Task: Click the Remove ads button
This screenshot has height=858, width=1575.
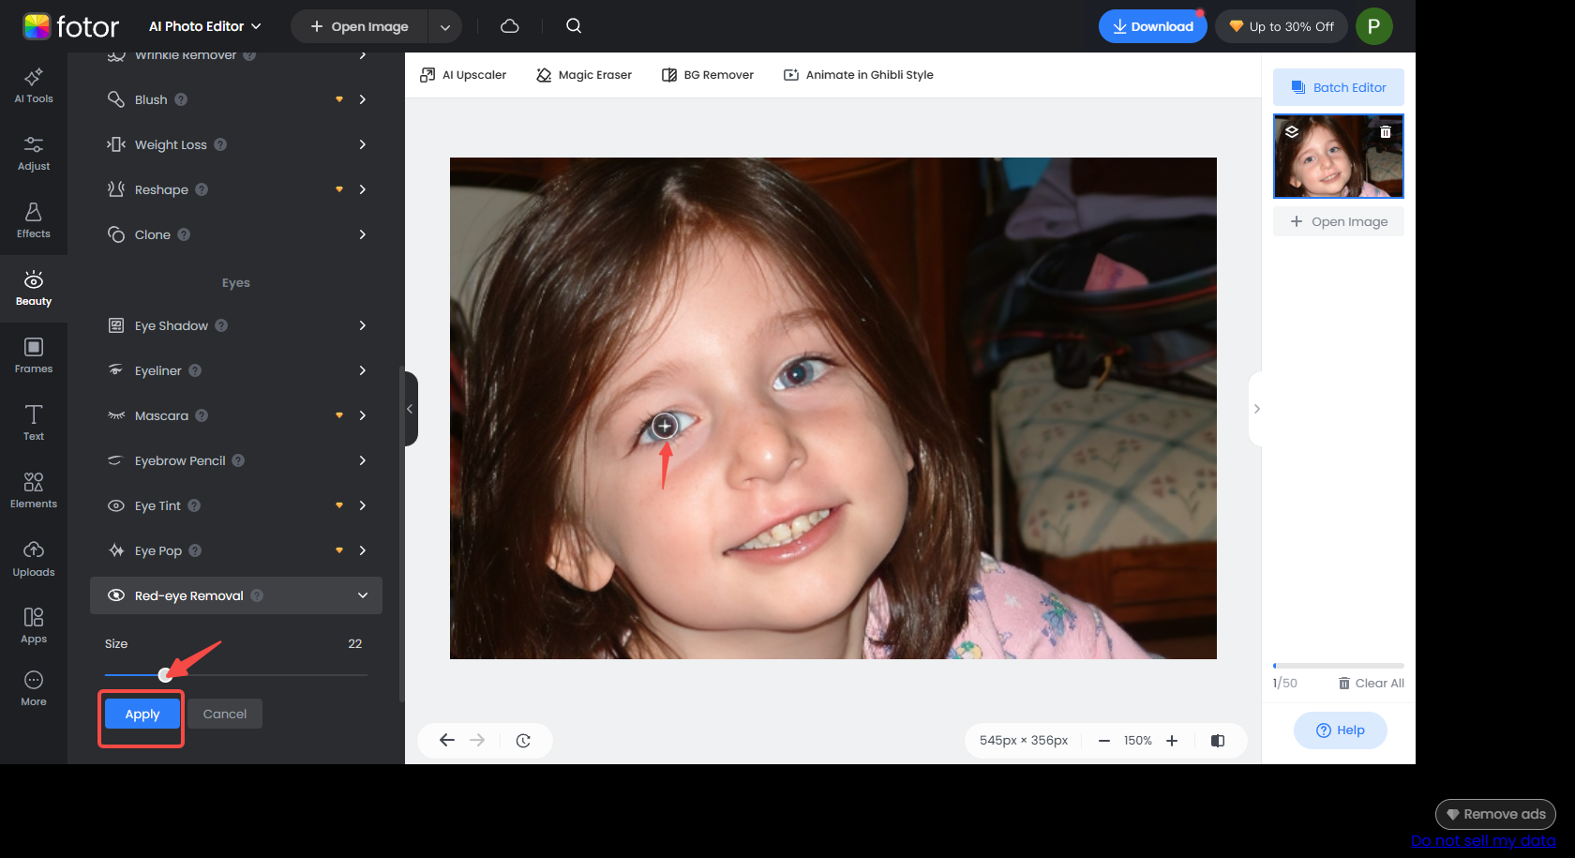Action: (1495, 814)
